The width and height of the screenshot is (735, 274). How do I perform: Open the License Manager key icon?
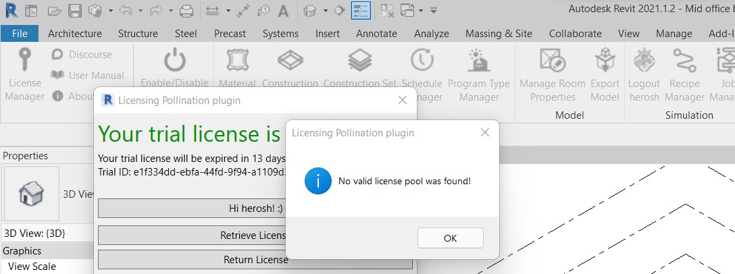point(24,61)
